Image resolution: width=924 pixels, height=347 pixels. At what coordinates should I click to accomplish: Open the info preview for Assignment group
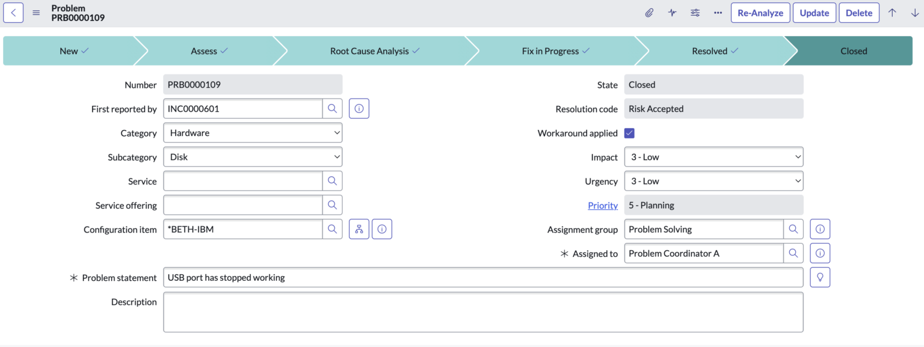(x=820, y=229)
